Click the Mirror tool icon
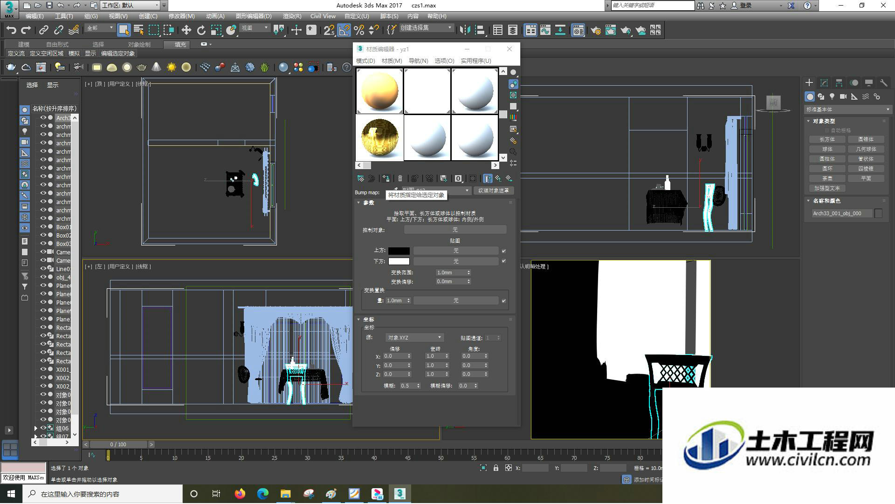This screenshot has width=895, height=504. (x=464, y=30)
